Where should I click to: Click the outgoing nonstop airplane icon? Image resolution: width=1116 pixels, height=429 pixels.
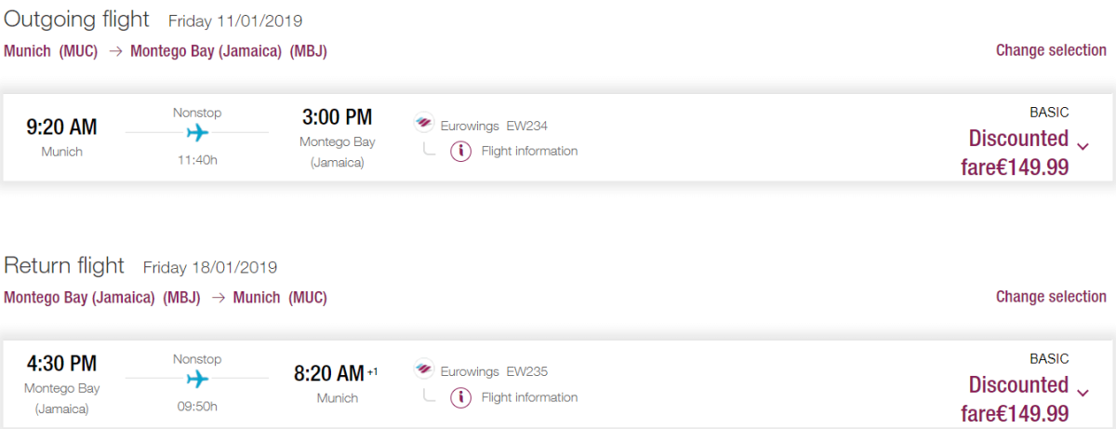click(197, 132)
